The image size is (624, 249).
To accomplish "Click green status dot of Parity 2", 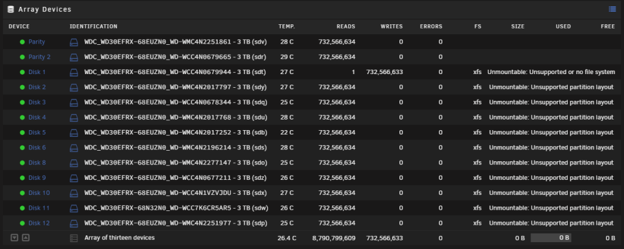I will [22, 57].
